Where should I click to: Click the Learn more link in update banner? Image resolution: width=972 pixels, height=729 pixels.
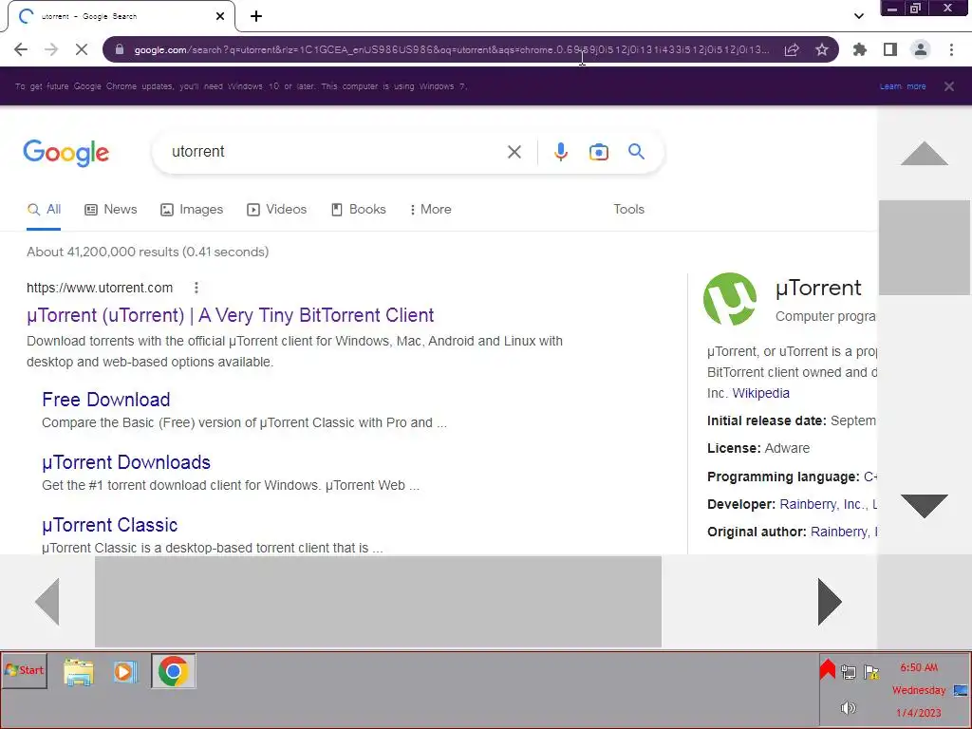coord(903,86)
